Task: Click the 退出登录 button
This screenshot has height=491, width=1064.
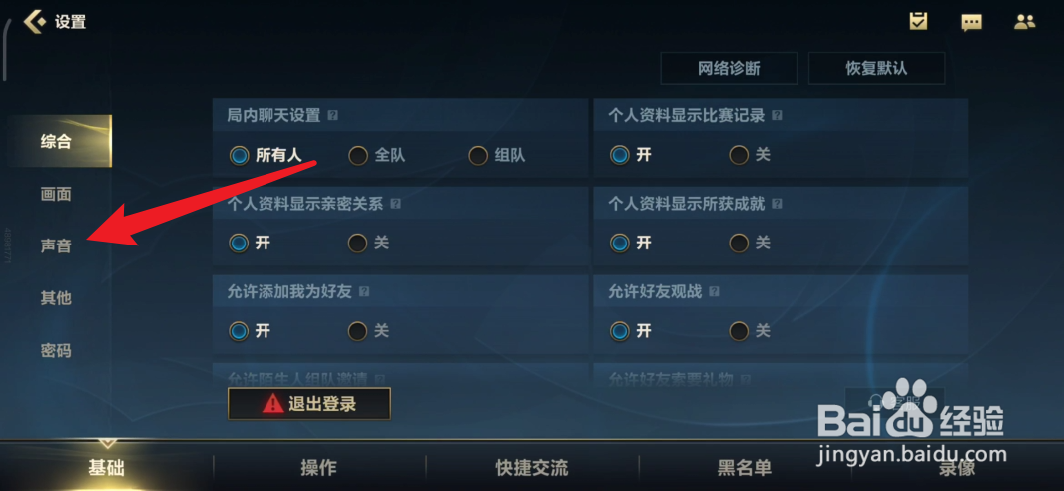Action: (x=309, y=404)
